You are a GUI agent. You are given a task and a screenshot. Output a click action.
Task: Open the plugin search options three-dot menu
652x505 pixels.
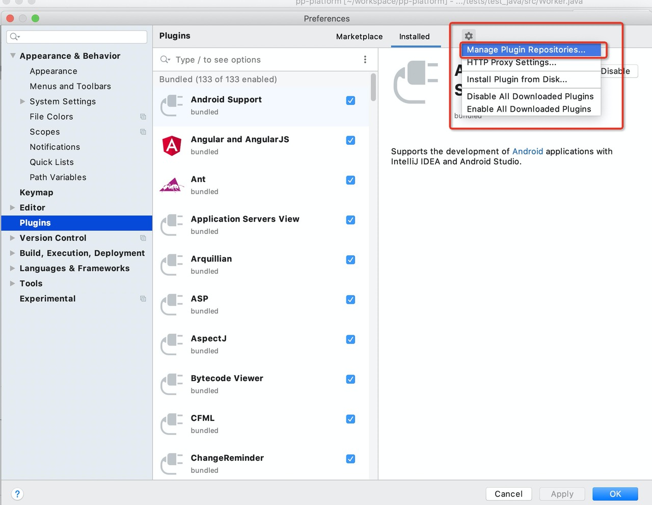365,60
